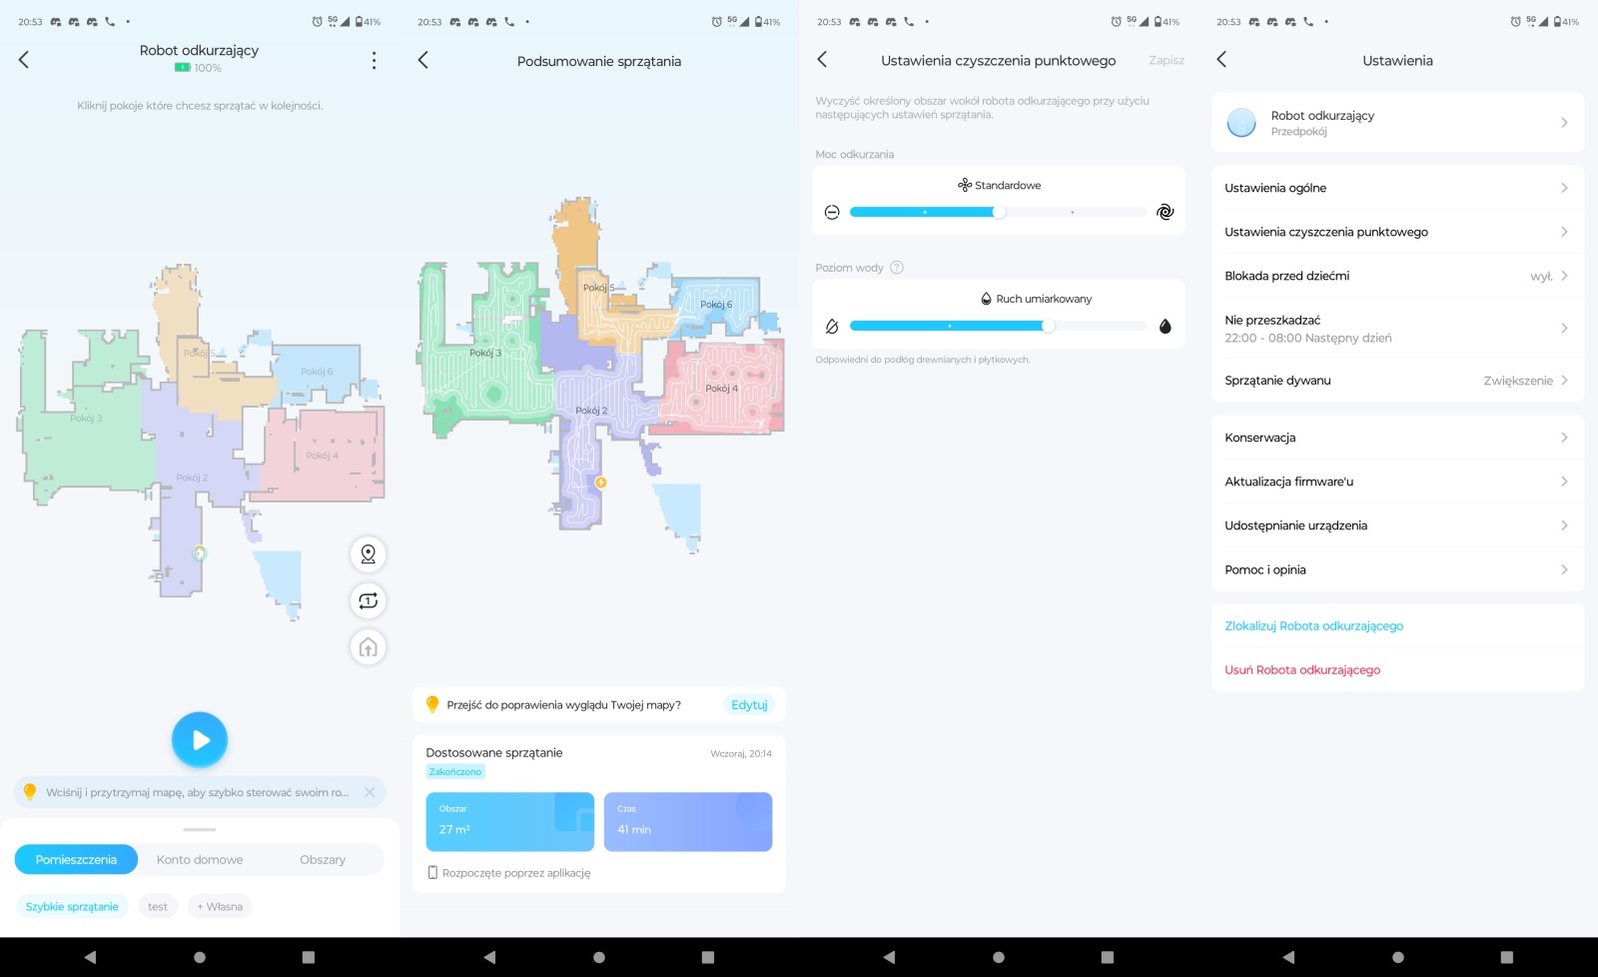Tap the full water drop icon

pyautogui.click(x=1165, y=327)
